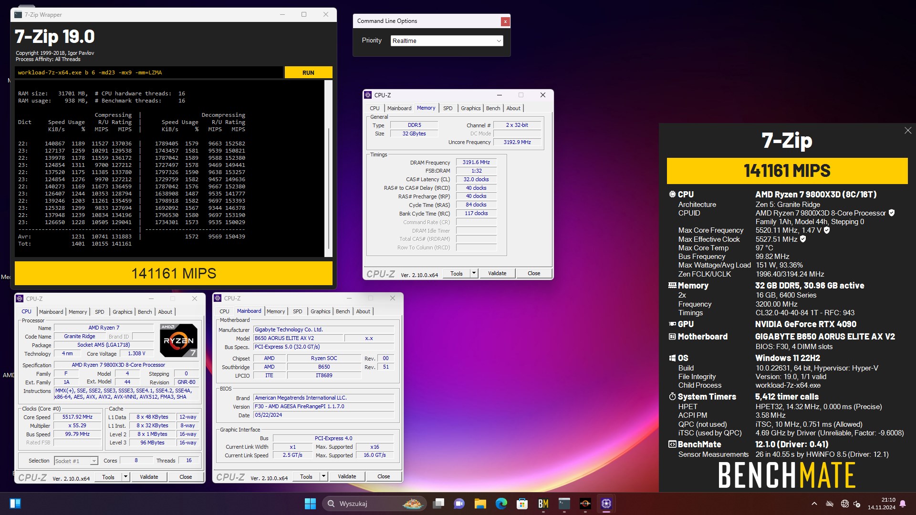Click Validate in the CPU-Z mainboard window
The image size is (916, 515).
(347, 476)
